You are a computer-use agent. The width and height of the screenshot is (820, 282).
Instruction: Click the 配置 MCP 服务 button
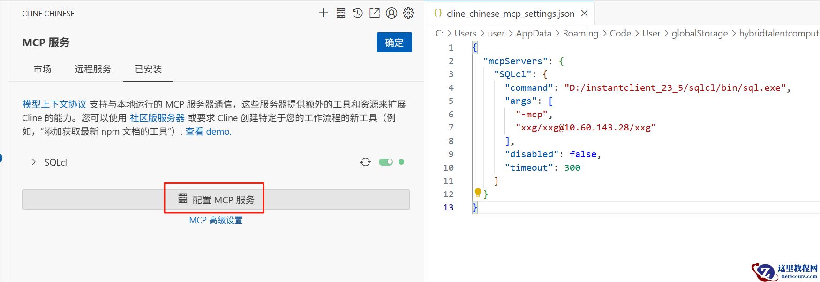[216, 200]
